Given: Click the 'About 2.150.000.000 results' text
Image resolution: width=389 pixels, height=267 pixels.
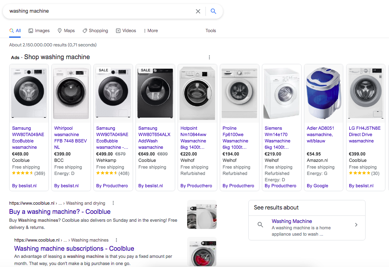Looking at the screenshot, I should pyautogui.click(x=53, y=45).
